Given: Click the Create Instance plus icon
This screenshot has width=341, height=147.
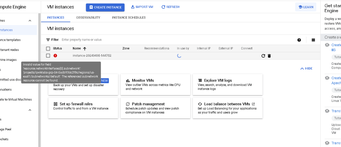Looking at the screenshot, I should (91, 7).
